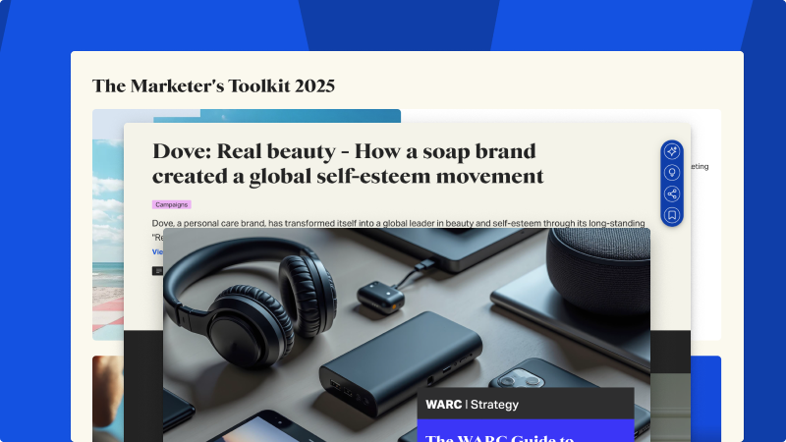Click The Marketer's Toolkit 2025 heading

213,85
